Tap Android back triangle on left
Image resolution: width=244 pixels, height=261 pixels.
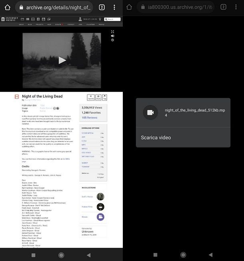[89, 255]
